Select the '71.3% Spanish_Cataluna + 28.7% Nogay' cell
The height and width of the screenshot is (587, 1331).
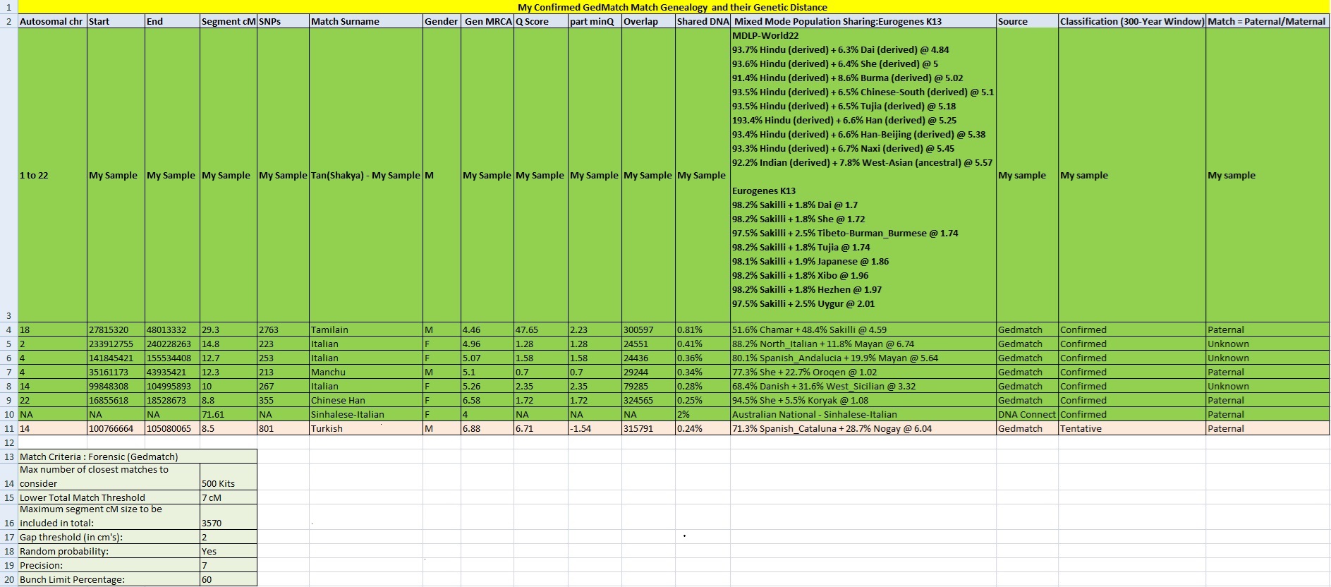863,428
